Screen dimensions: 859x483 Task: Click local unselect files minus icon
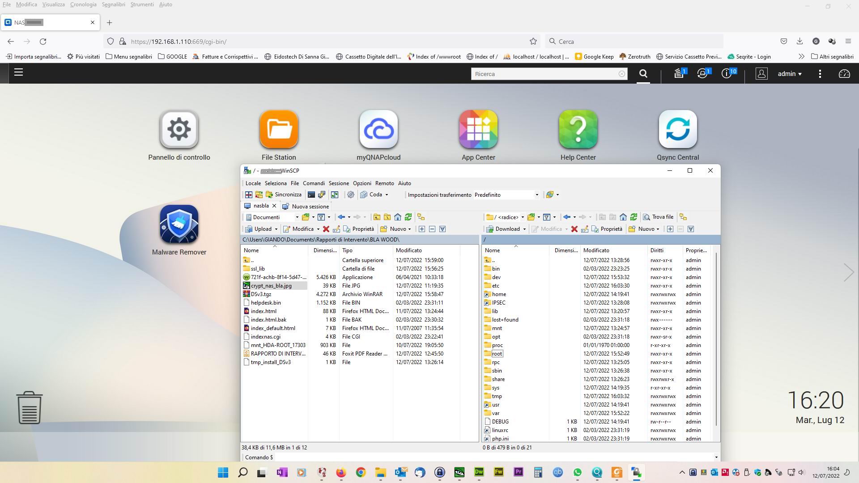point(432,229)
